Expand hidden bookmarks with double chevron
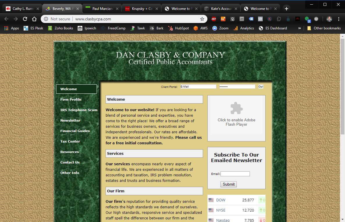The width and height of the screenshot is (345, 222). (x=299, y=28)
